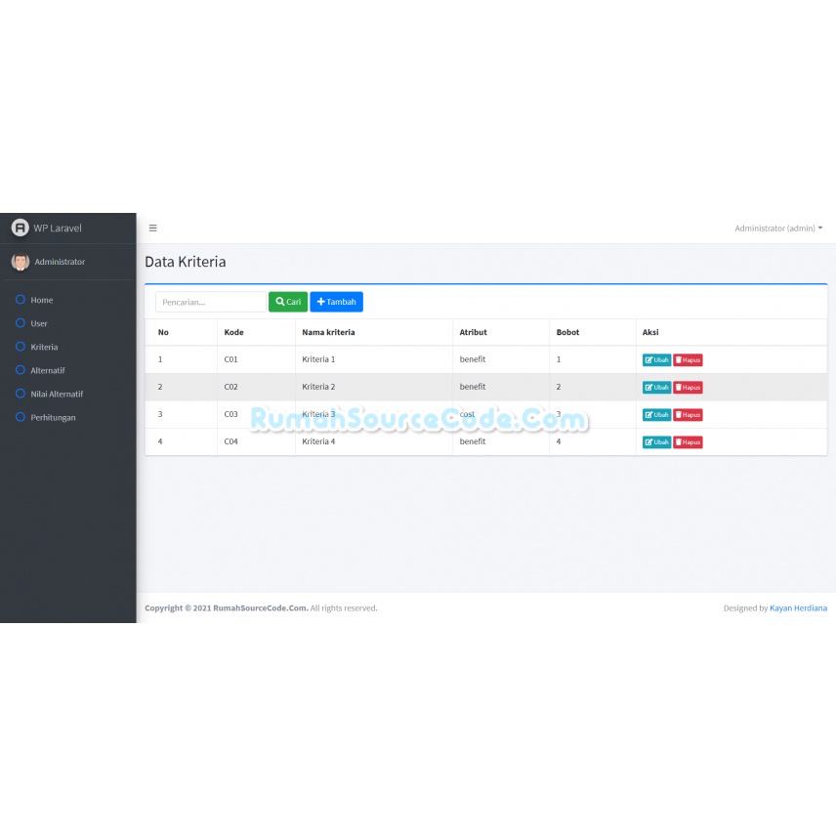This screenshot has height=836, width=836.
Task: Edit Kriteria 1 with Ubah icon button
Action: point(656,359)
